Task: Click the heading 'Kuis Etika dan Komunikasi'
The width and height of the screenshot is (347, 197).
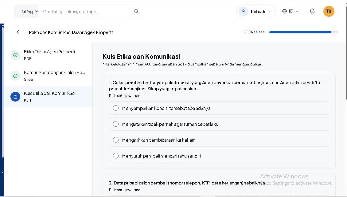Action: (141, 57)
